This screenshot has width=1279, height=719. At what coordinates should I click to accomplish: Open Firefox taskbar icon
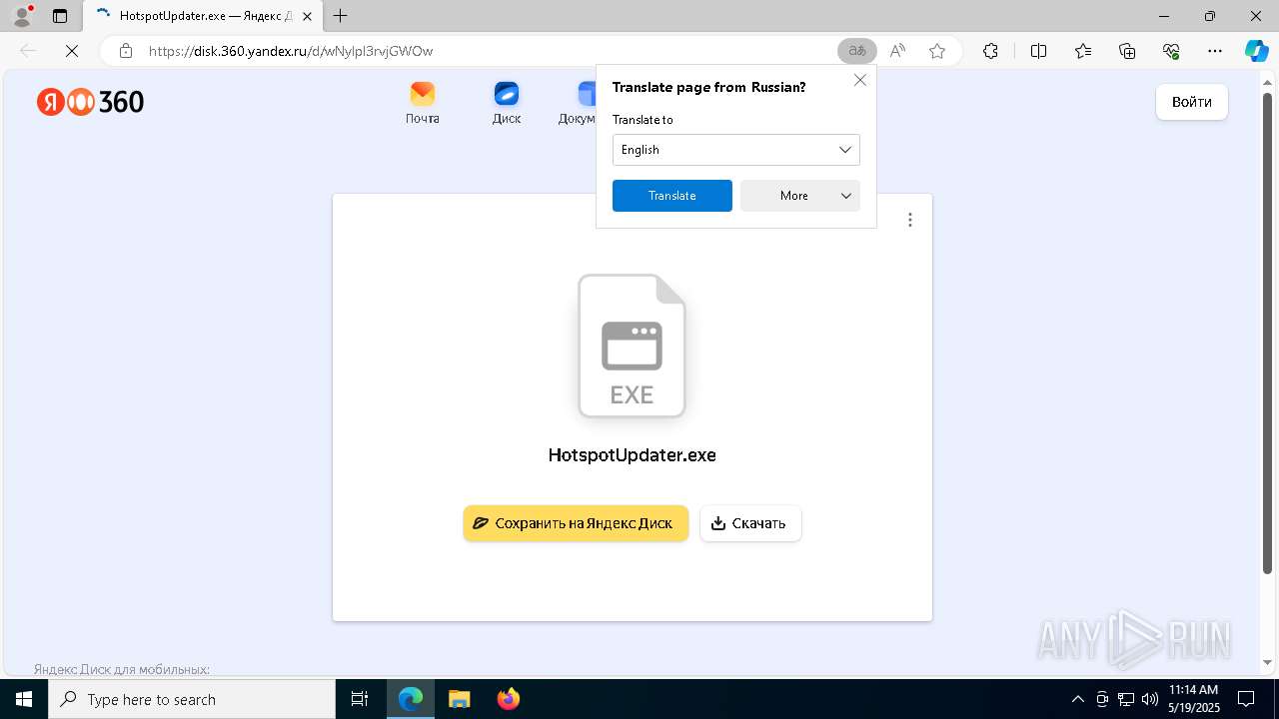pyautogui.click(x=508, y=699)
